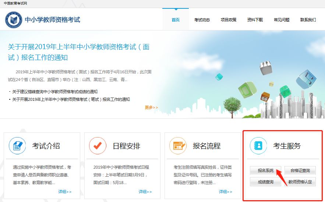Click the 报名系统 button
The height and width of the screenshot is (202, 325).
265,170
